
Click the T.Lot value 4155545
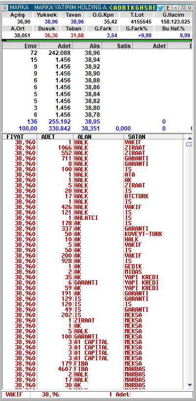coord(141,22)
